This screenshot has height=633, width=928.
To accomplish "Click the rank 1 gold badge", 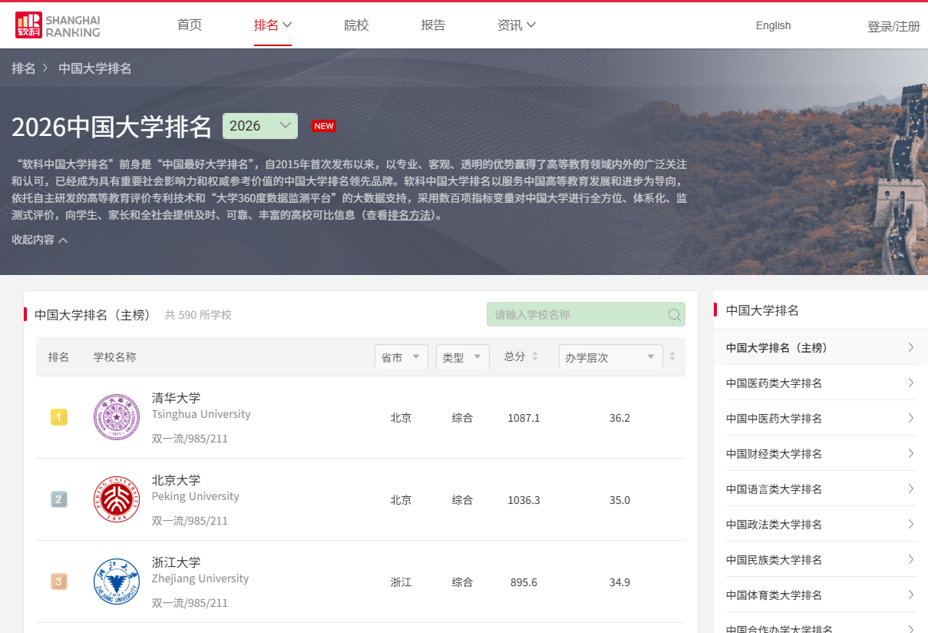I will 59,417.
